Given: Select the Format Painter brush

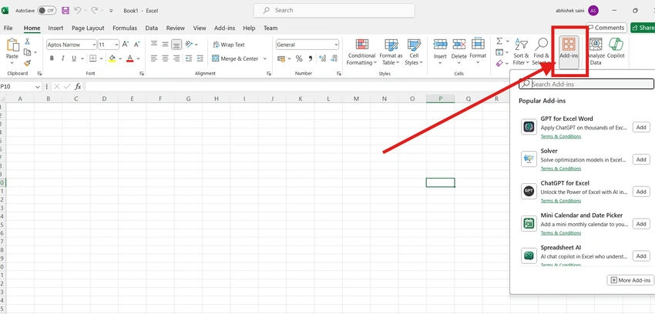Looking at the screenshot, I should 28,63.
